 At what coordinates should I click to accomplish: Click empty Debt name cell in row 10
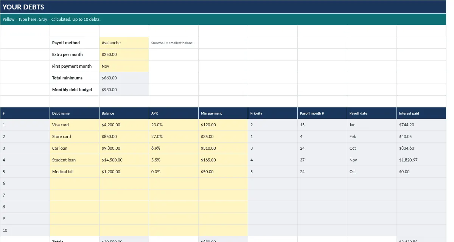[x=75, y=230]
